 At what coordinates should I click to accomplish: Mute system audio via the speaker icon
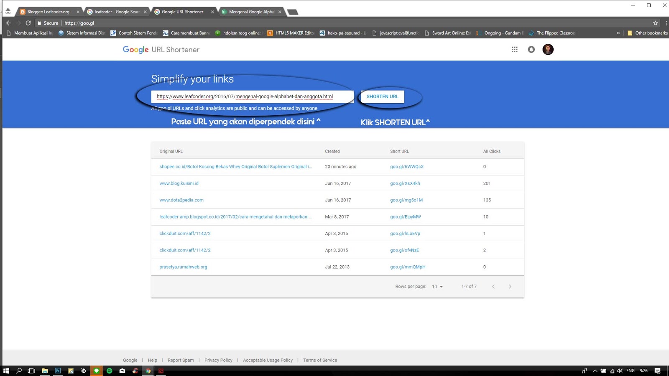(x=620, y=371)
